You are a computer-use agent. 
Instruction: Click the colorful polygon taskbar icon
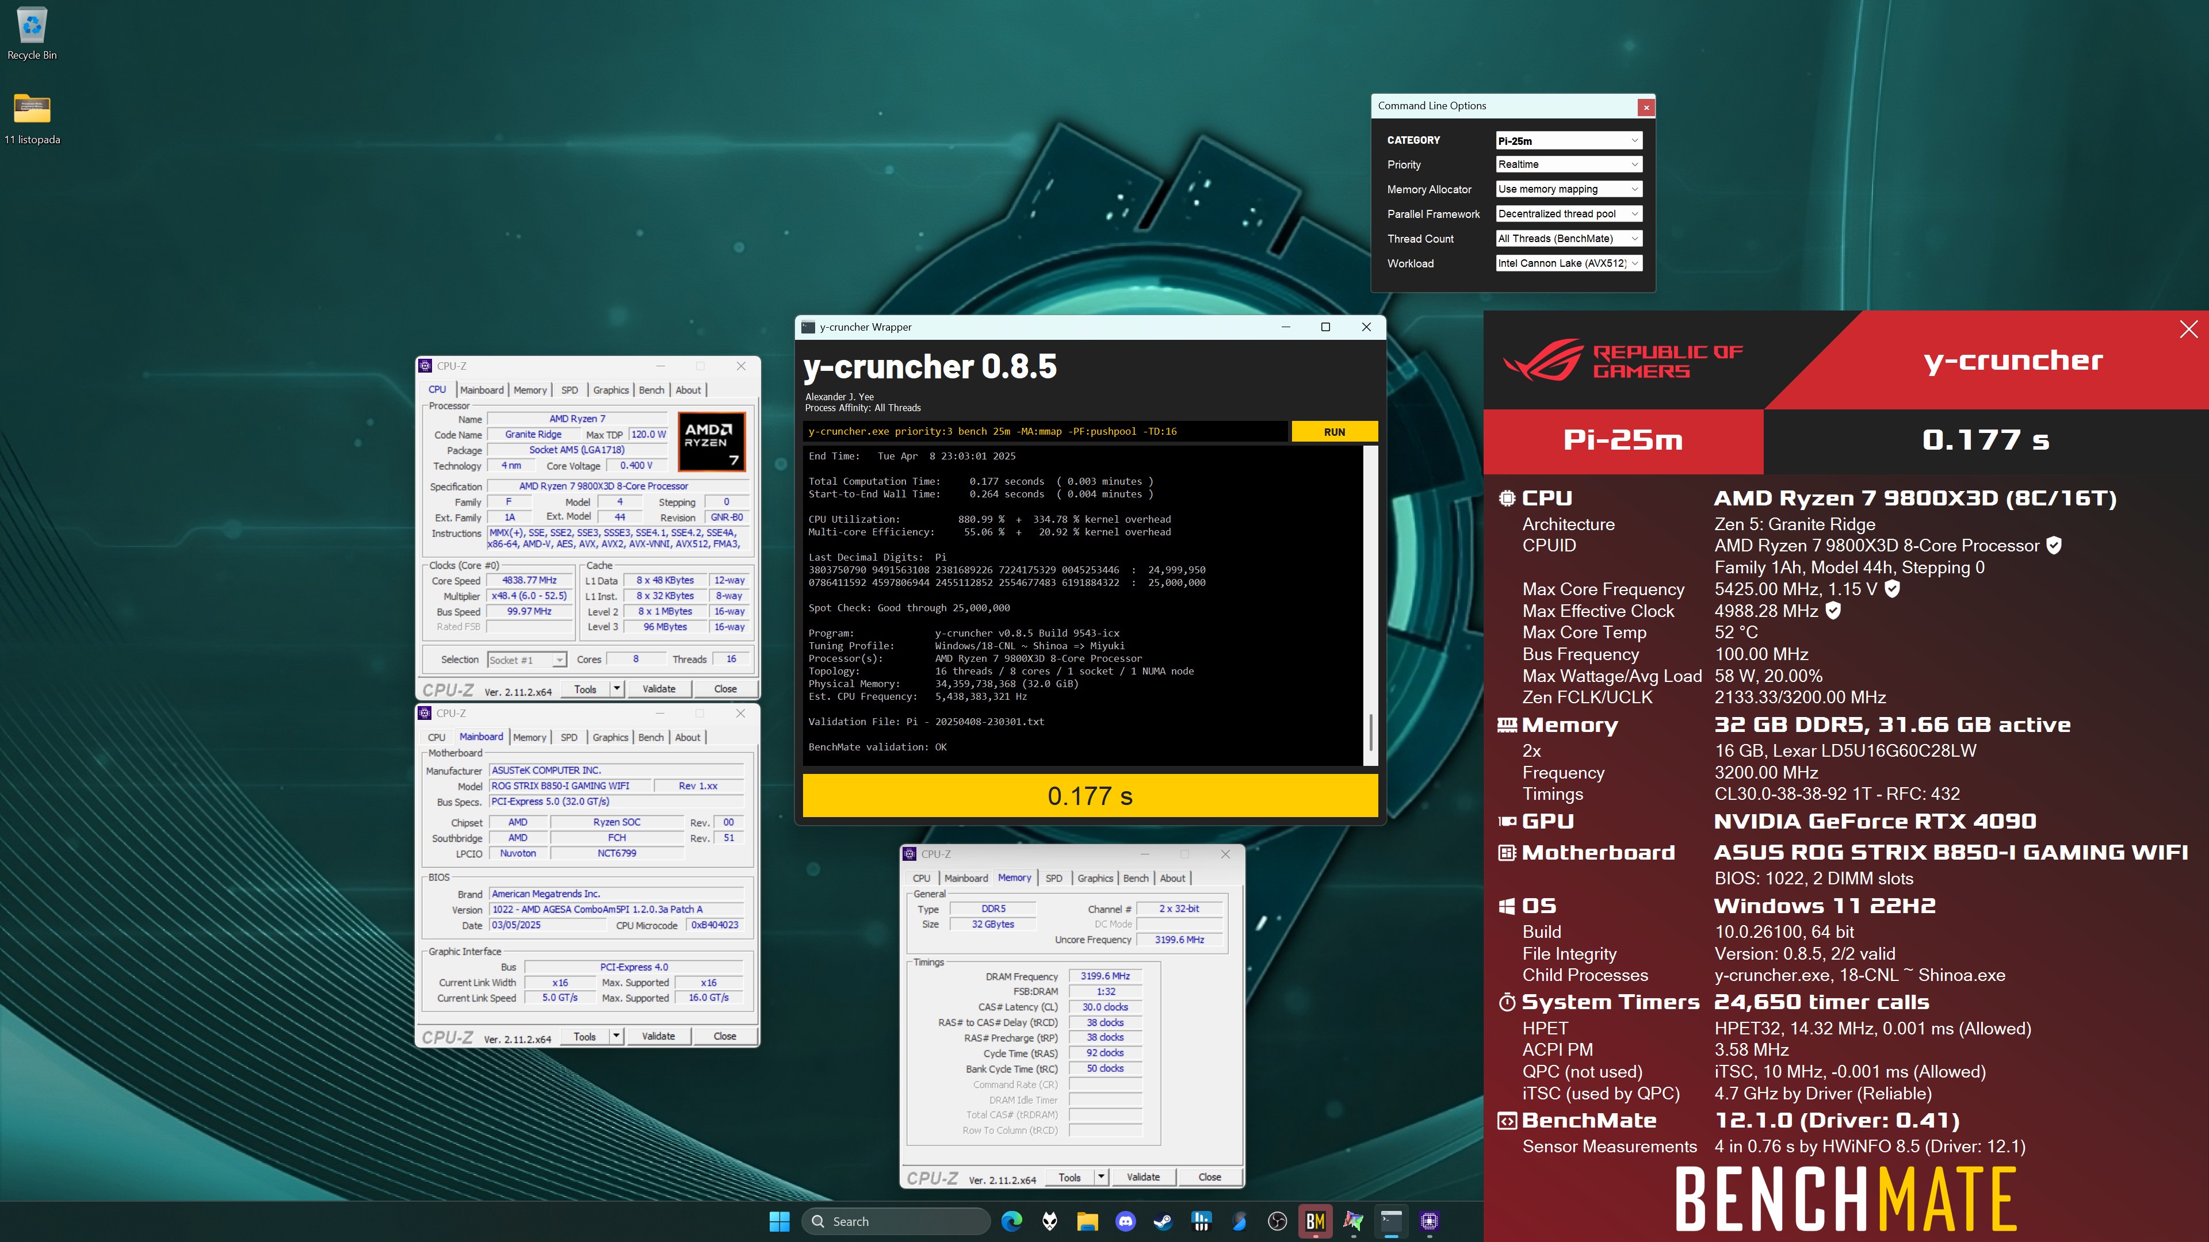coord(1353,1221)
